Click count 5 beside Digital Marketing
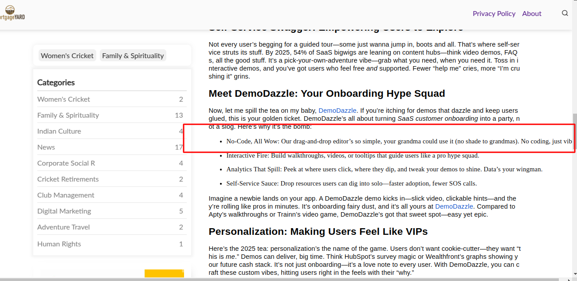This screenshot has height=281, width=577. (181, 211)
